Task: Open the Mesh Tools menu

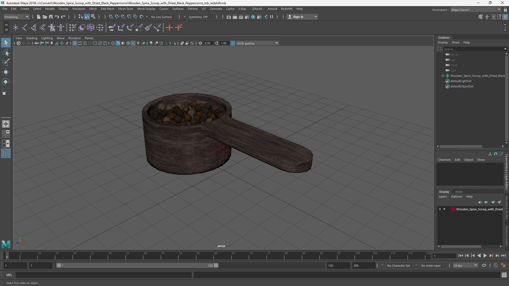Action: 125,9
